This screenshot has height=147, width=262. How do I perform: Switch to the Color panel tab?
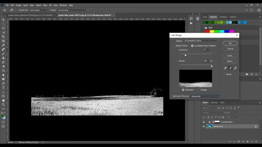[205, 17]
